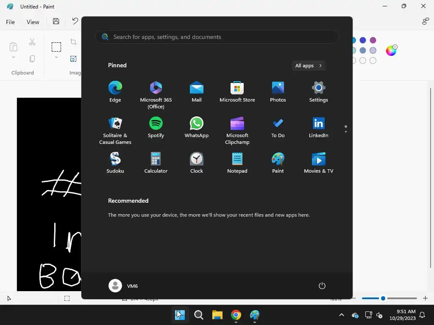Viewport: 434px width, 325px height.
Task: Pick the indigo blue color swatch
Action: tap(363, 40)
